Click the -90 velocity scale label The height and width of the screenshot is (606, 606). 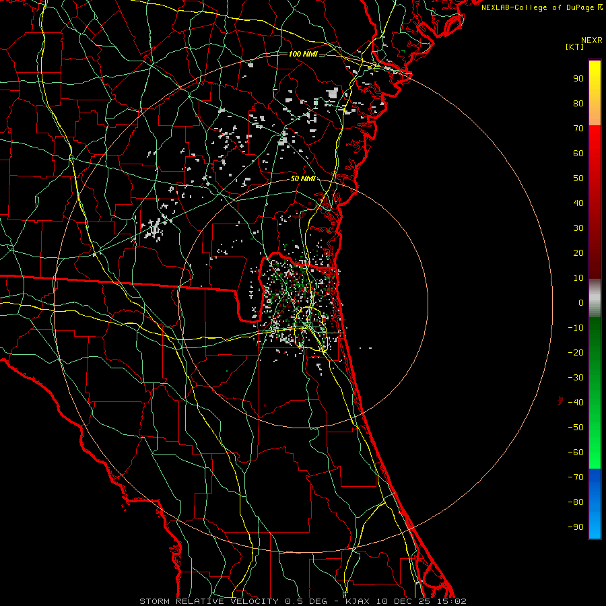point(576,527)
